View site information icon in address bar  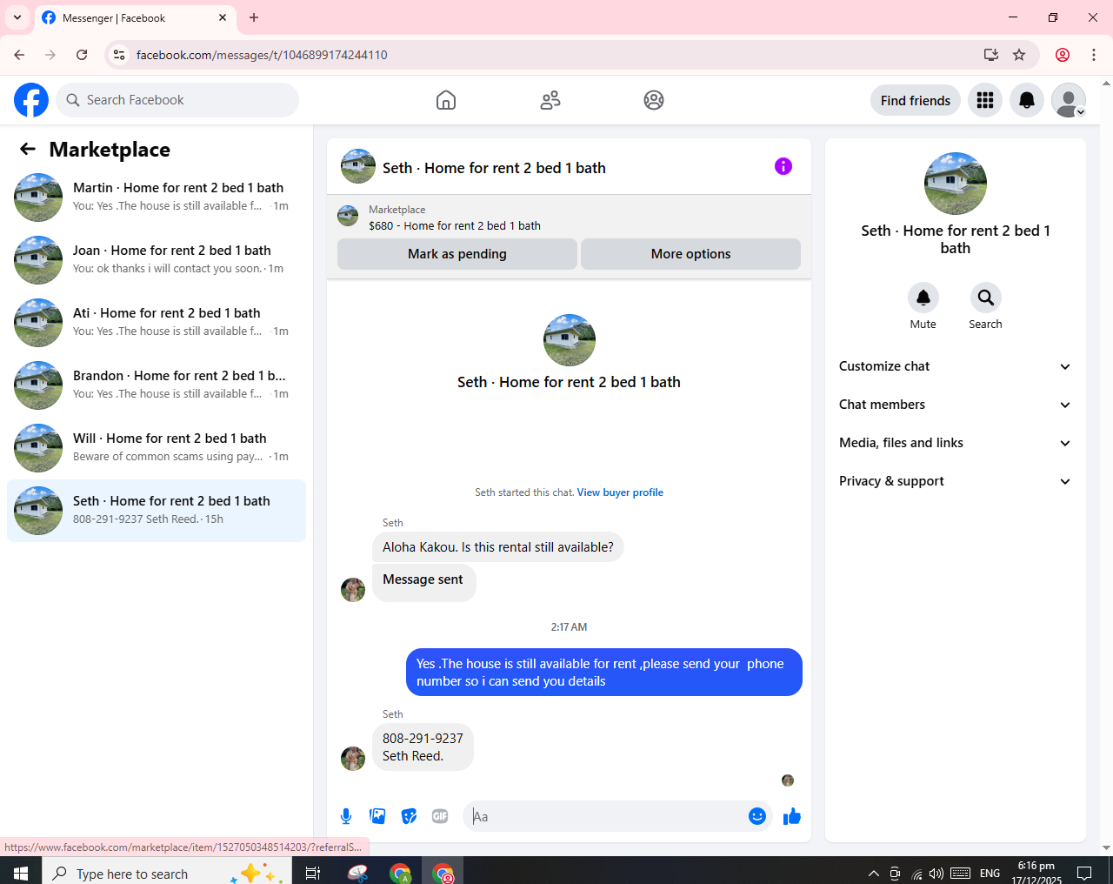119,55
